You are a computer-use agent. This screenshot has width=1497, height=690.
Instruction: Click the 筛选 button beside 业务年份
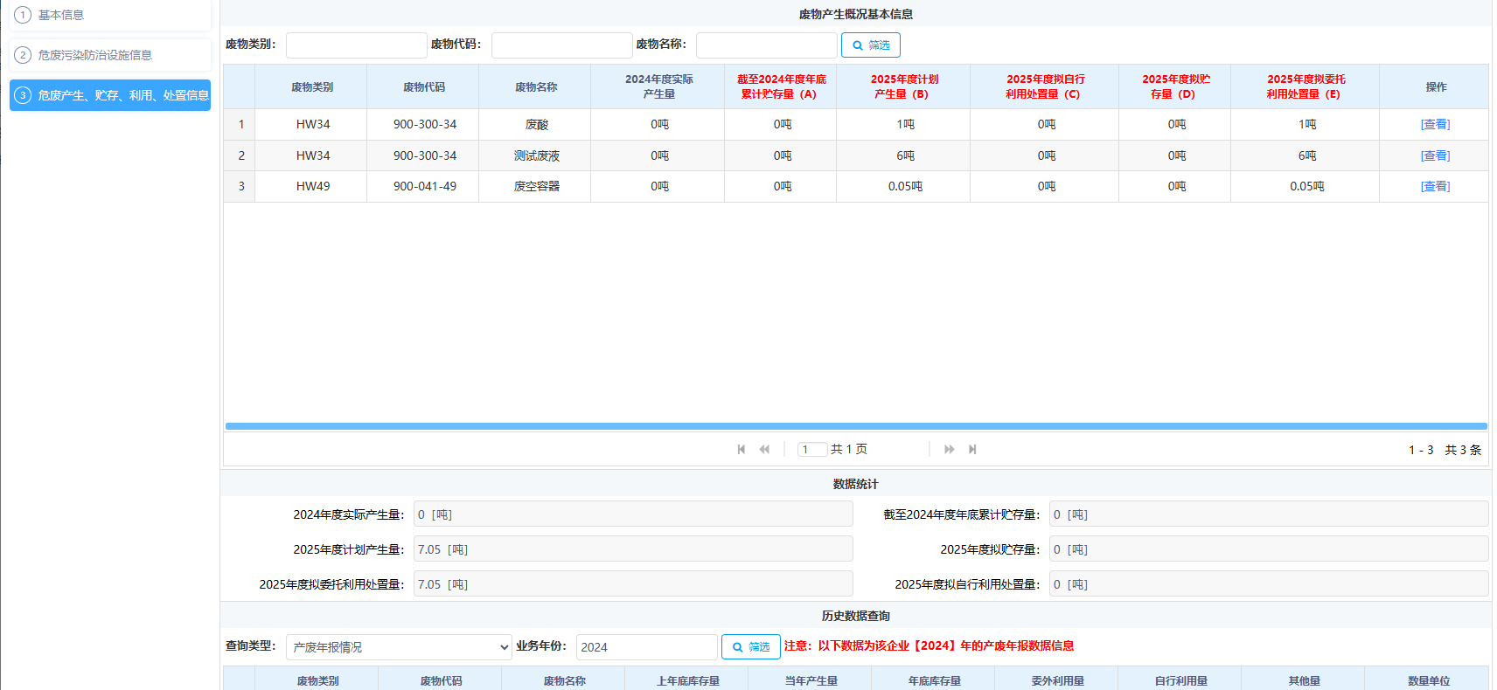pos(750,646)
